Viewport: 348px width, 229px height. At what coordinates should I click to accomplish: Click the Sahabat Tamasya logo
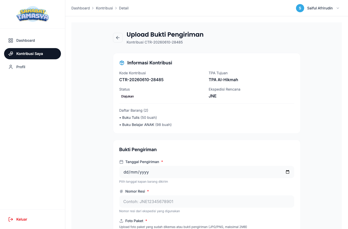click(x=32, y=14)
